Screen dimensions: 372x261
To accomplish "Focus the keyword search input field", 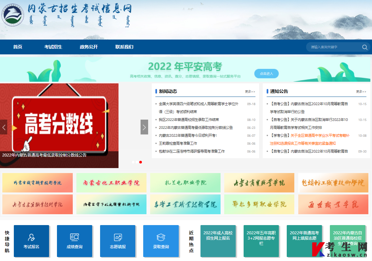I will tap(334, 47).
